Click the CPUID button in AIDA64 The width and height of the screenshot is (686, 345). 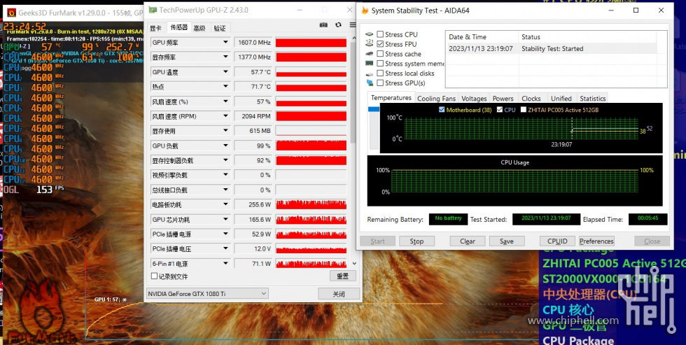click(x=557, y=241)
